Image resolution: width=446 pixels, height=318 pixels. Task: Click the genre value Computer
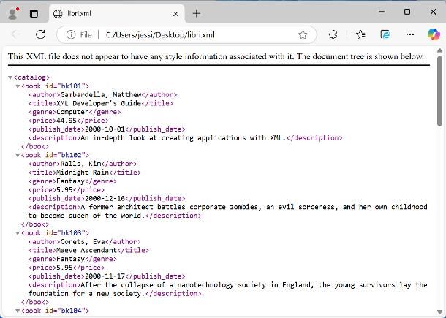click(x=73, y=112)
